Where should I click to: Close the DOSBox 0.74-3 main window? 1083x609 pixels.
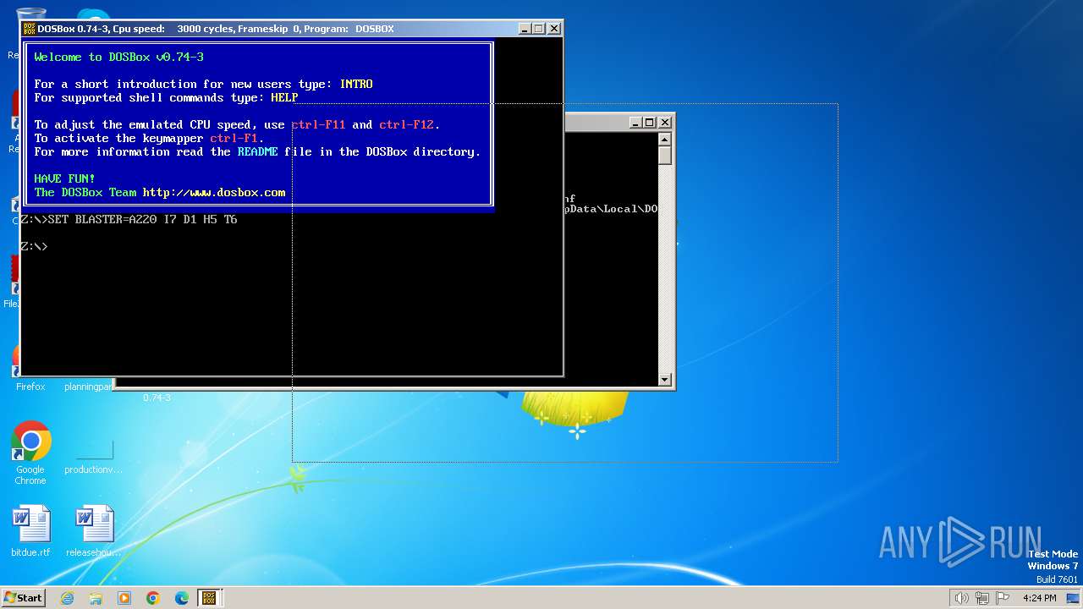point(554,29)
